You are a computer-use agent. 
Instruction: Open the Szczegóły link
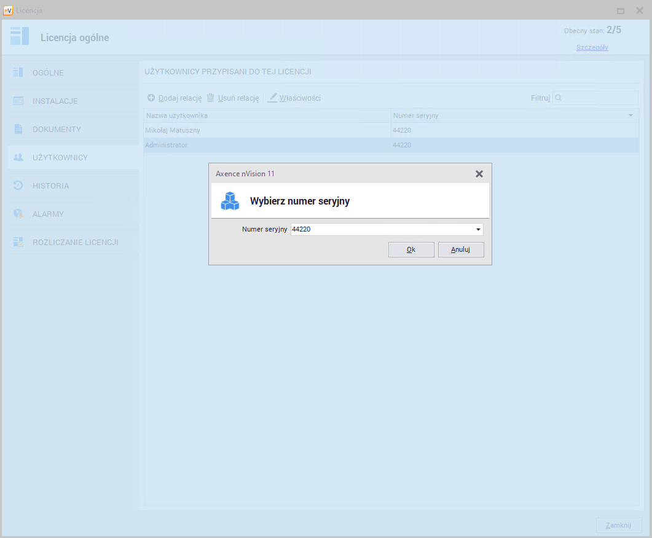tap(592, 47)
